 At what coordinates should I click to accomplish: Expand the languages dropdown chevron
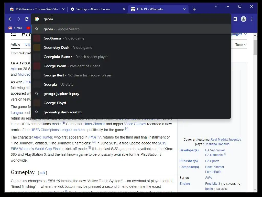pyautogui.click(x=245, y=34)
